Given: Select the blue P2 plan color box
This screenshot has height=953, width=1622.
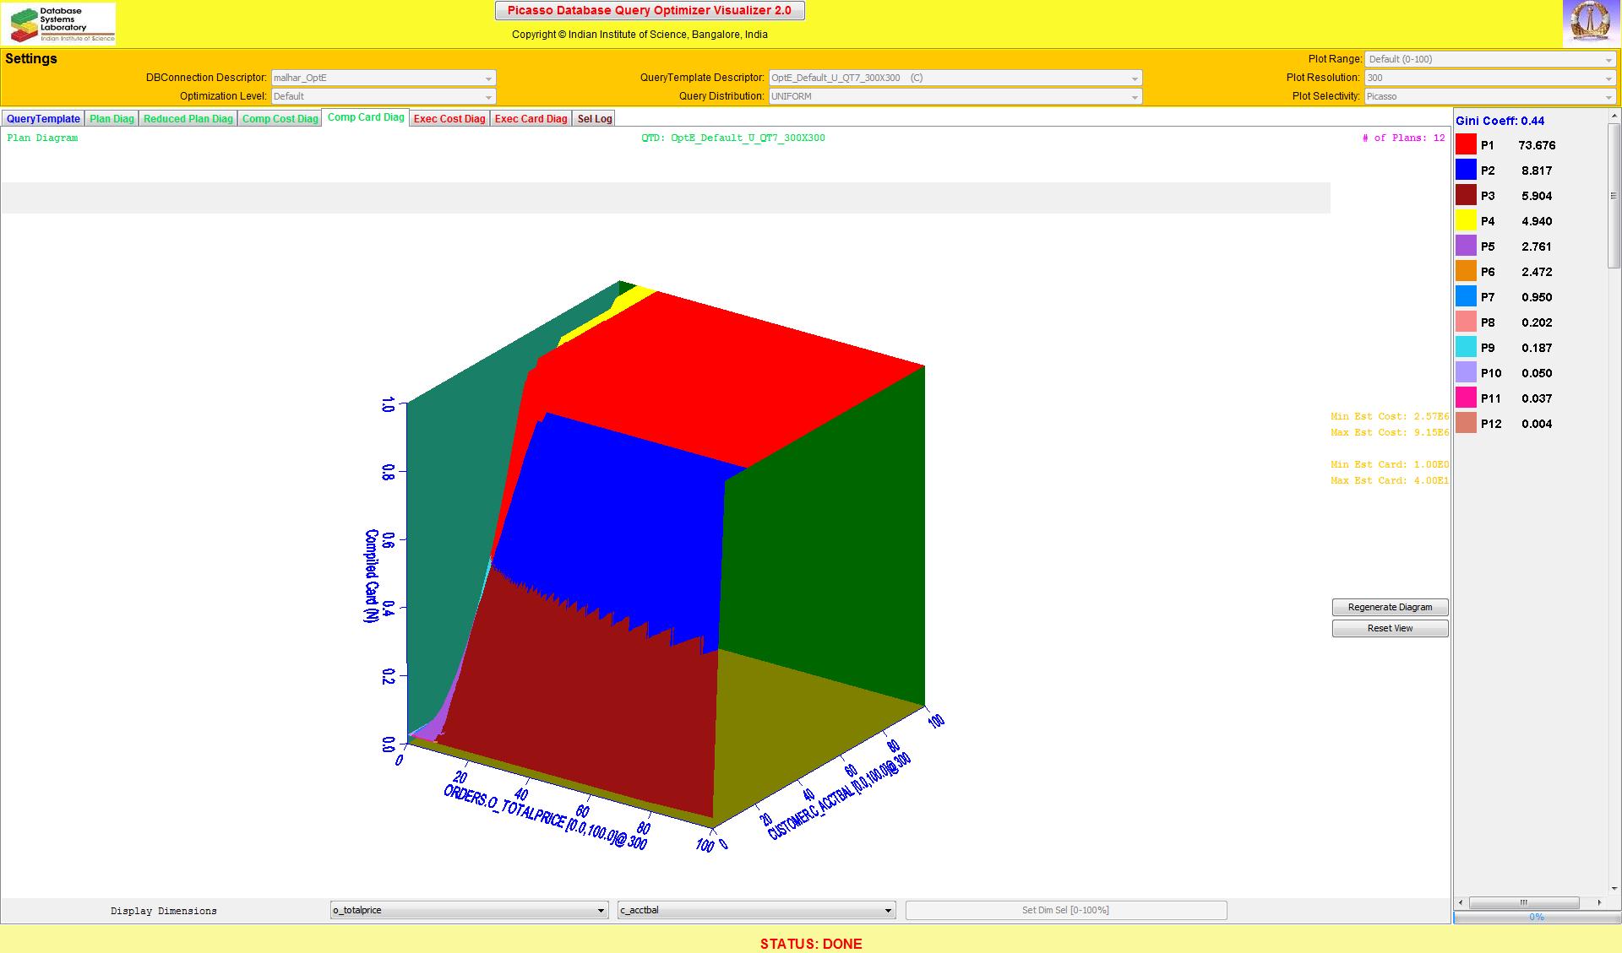Looking at the screenshot, I should click(1466, 171).
